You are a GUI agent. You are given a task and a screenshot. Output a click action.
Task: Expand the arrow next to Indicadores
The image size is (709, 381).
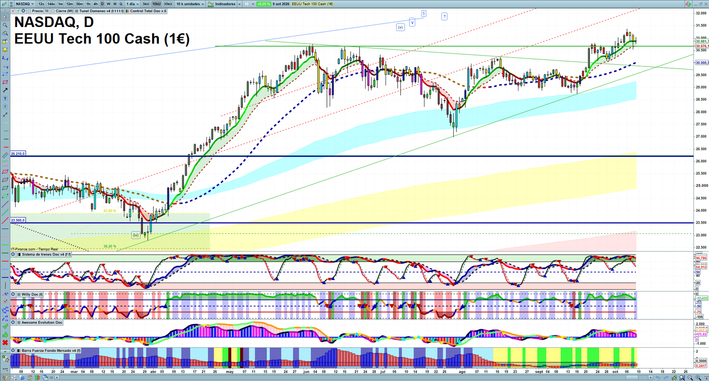(239, 4)
